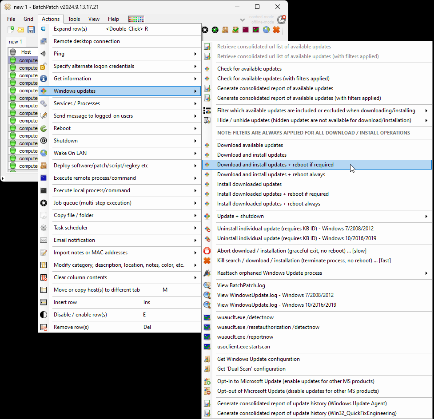Open the Tools menu
Screen dimensions: 434x419
tap(74, 19)
